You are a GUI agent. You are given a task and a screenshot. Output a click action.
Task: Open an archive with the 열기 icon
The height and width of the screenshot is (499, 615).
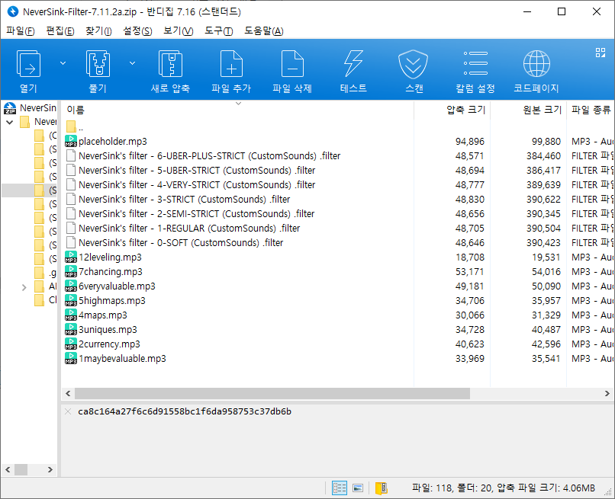pos(29,71)
